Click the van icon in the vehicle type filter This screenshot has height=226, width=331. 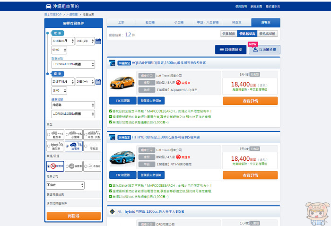pyautogui.click(x=54, y=145)
